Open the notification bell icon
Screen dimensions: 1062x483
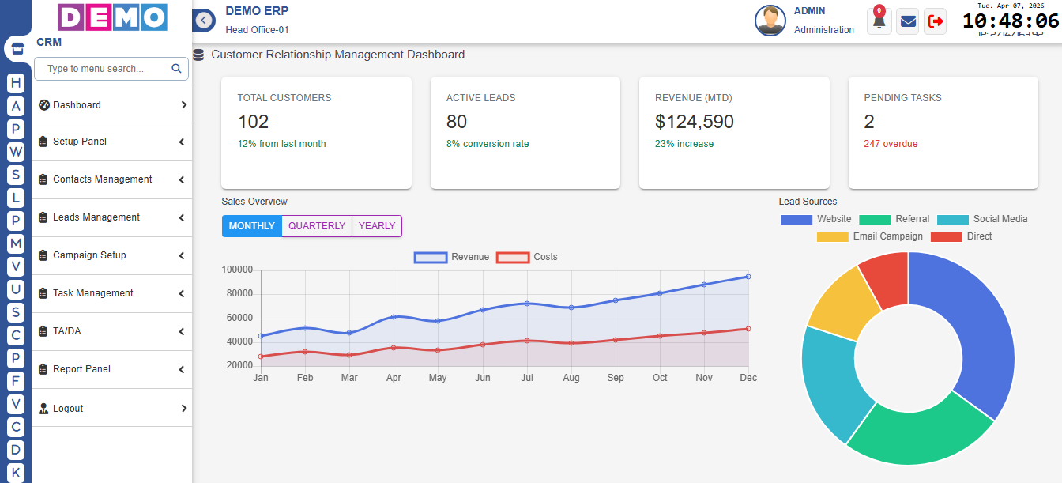pyautogui.click(x=879, y=21)
